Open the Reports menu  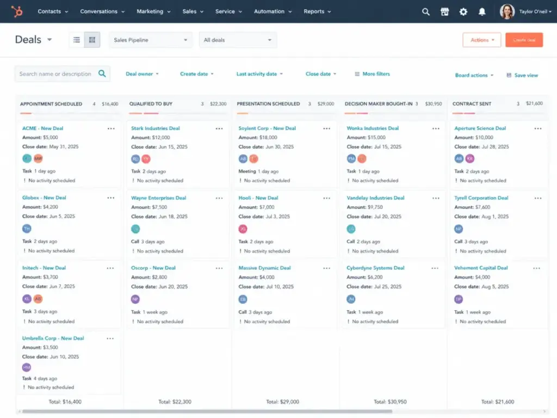click(317, 11)
